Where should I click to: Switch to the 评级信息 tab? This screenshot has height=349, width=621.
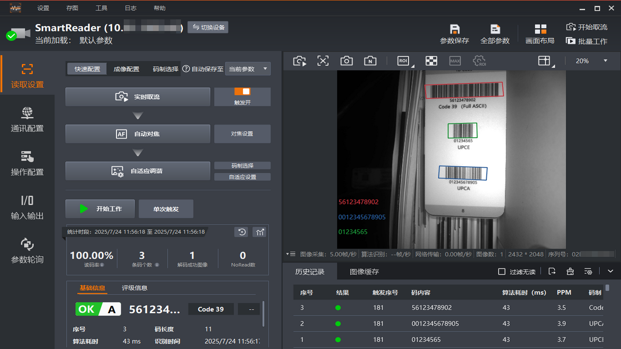point(134,288)
